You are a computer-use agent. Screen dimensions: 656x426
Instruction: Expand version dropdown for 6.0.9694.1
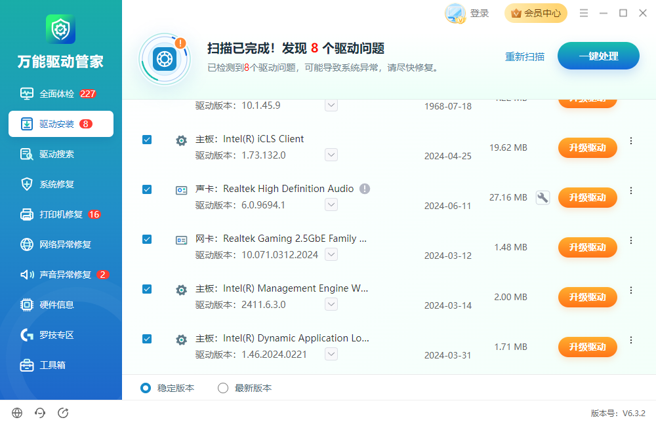click(x=331, y=205)
